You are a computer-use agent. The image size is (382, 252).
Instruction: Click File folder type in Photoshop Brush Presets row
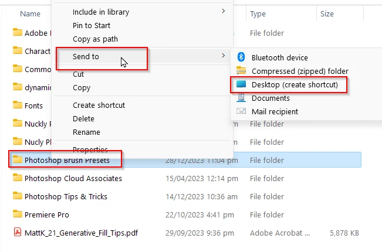click(267, 161)
